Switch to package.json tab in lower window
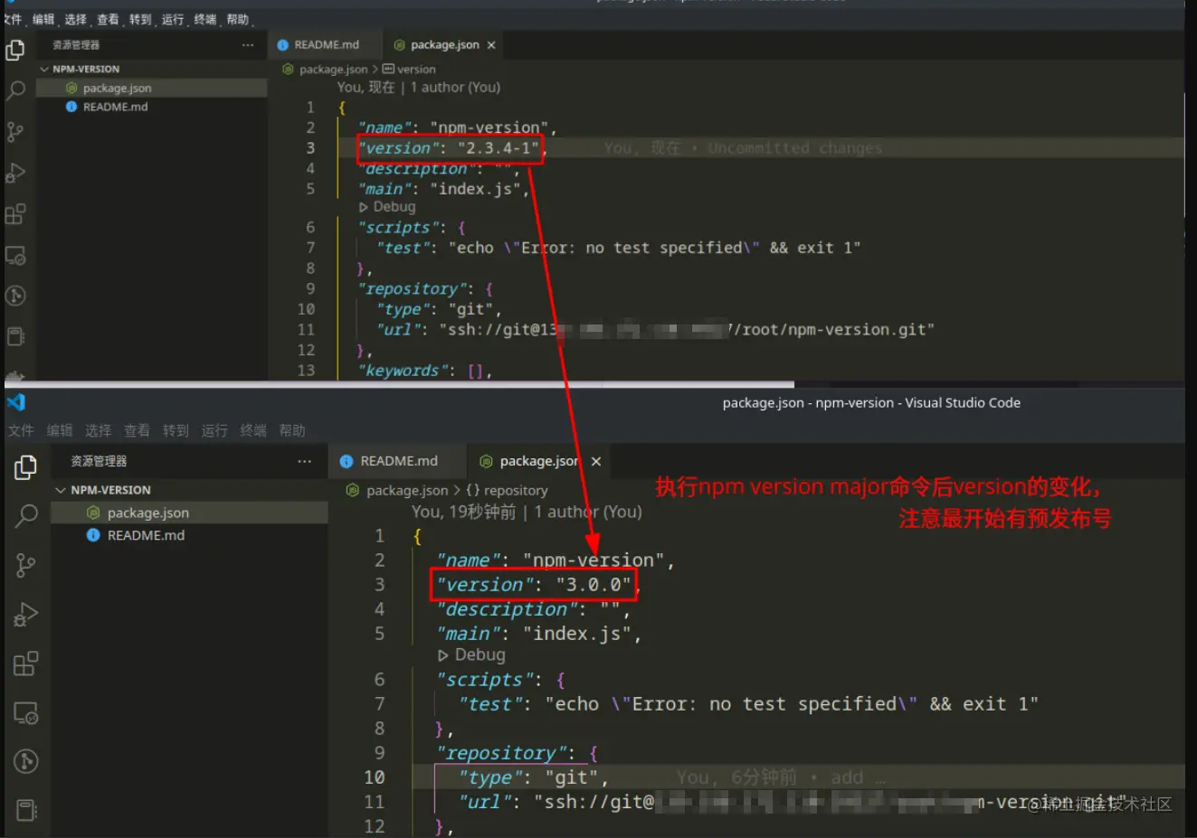 tap(538, 461)
